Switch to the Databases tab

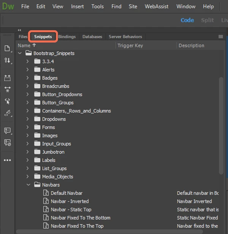coord(92,36)
